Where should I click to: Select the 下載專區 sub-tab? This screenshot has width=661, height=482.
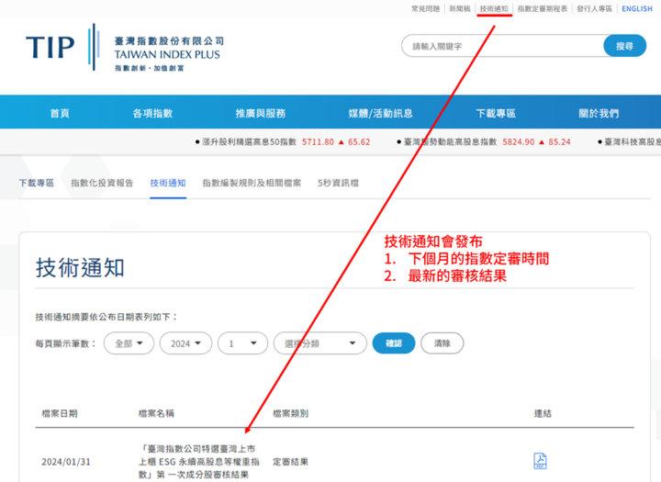pyautogui.click(x=36, y=183)
